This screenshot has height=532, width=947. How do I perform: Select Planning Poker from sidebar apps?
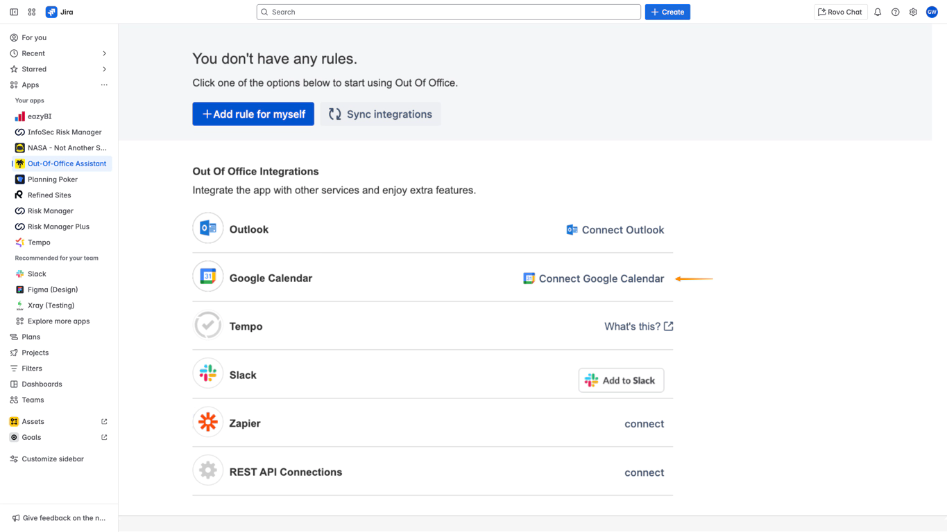click(x=52, y=179)
